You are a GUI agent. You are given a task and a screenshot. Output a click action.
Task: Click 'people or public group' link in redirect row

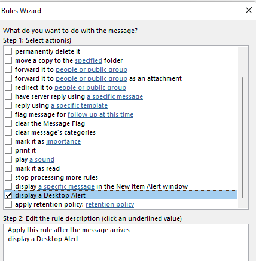tap(90, 87)
